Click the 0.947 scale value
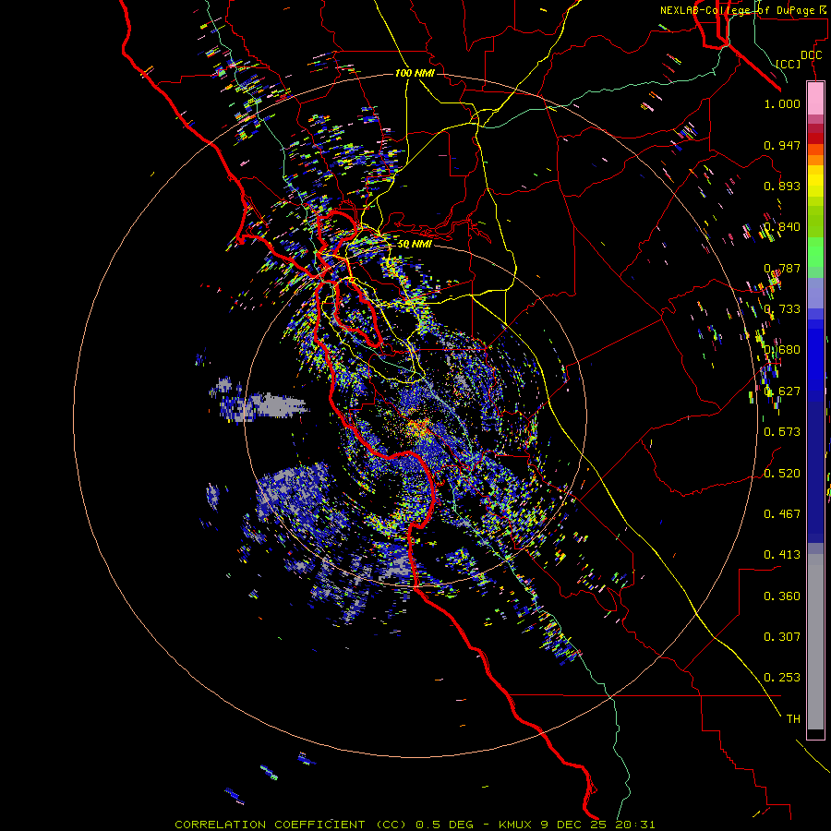The image size is (831, 831). click(782, 145)
